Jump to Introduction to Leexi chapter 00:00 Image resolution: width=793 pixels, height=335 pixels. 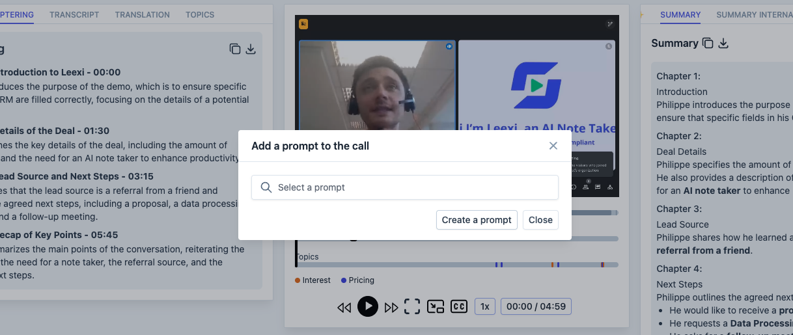pos(60,72)
